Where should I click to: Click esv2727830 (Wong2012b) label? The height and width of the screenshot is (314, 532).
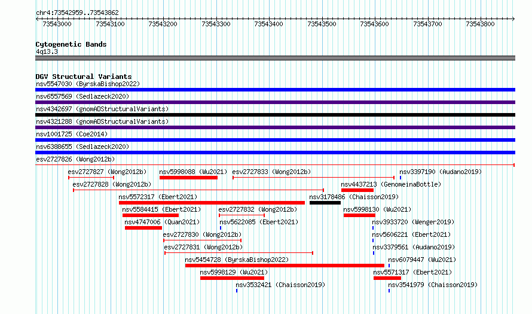(202, 234)
